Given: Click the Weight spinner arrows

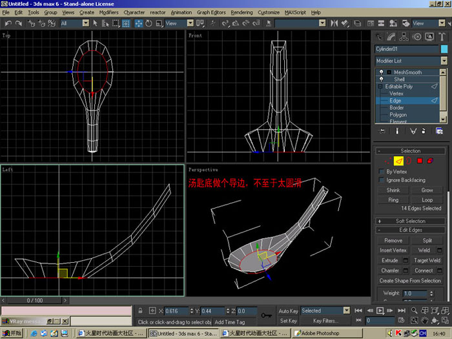Looking at the screenshot, I should (x=431, y=294).
